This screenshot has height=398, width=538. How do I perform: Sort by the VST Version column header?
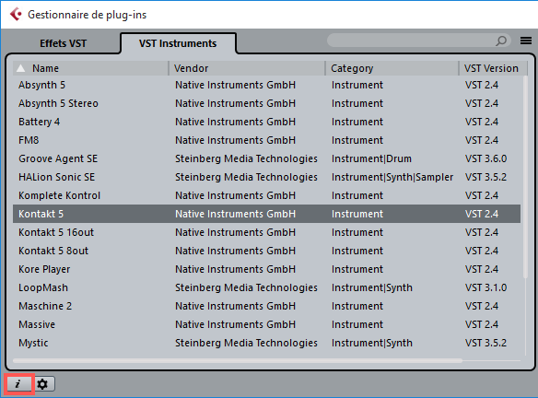coord(492,68)
